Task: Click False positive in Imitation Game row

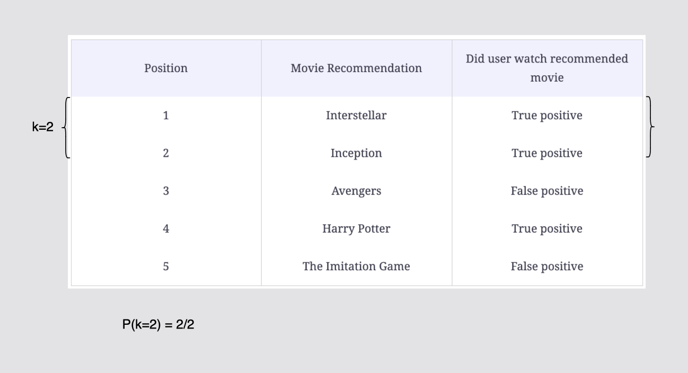Action: coord(547,267)
